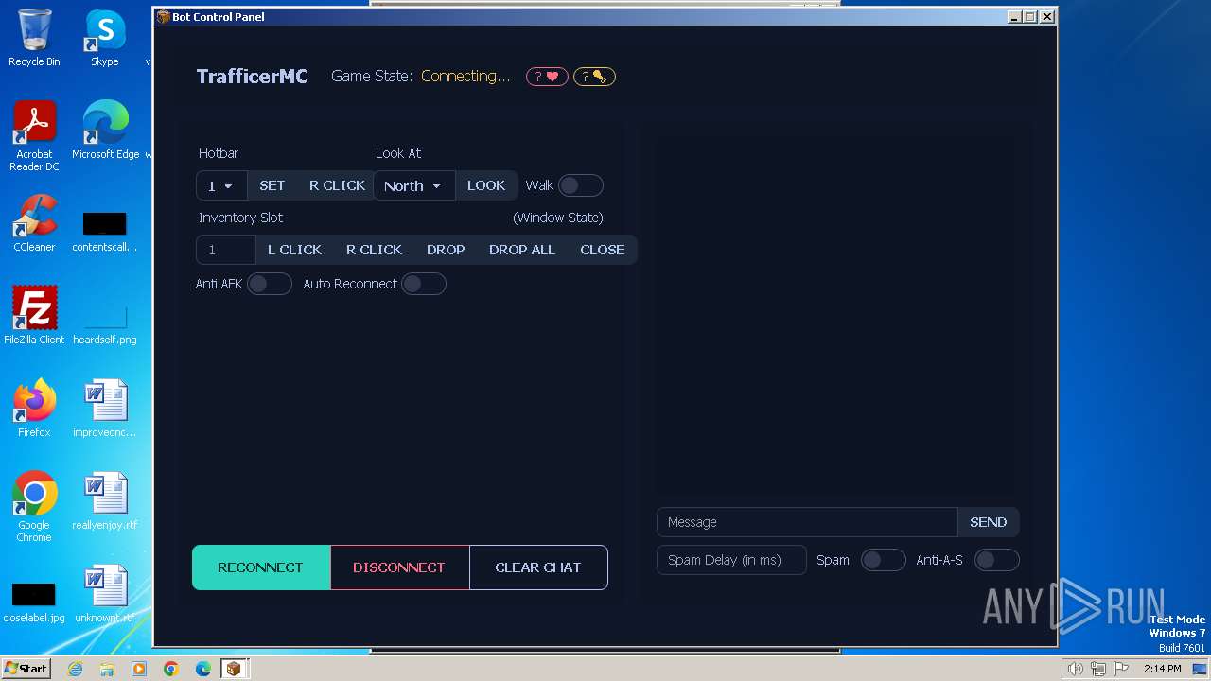1211x681 pixels.
Task: Open Chrome from taskbar
Action: (171, 669)
